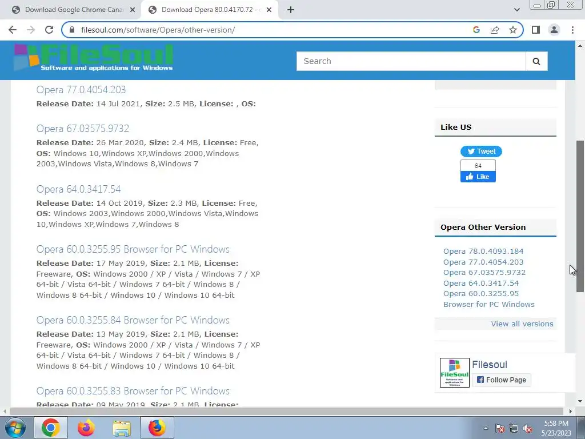
Task: Open Opera 60.0.3255.84 Browser for PC Windows
Action: [x=133, y=320]
